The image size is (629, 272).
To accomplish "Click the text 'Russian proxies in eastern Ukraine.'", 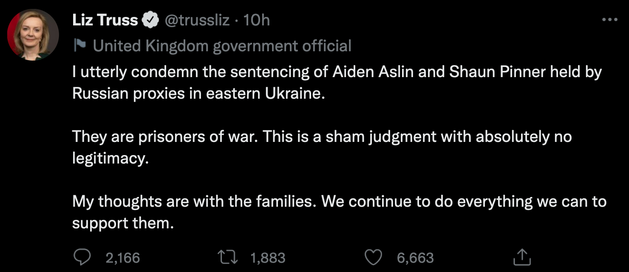I will coord(198,94).
